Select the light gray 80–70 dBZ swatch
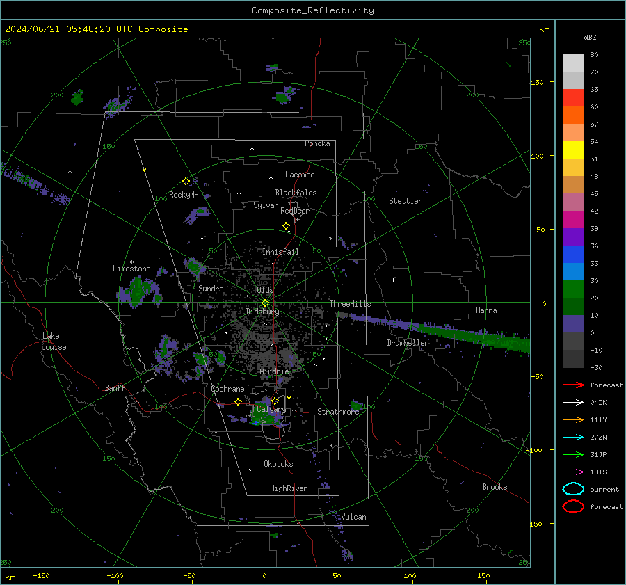626x585 pixels. [x=573, y=63]
